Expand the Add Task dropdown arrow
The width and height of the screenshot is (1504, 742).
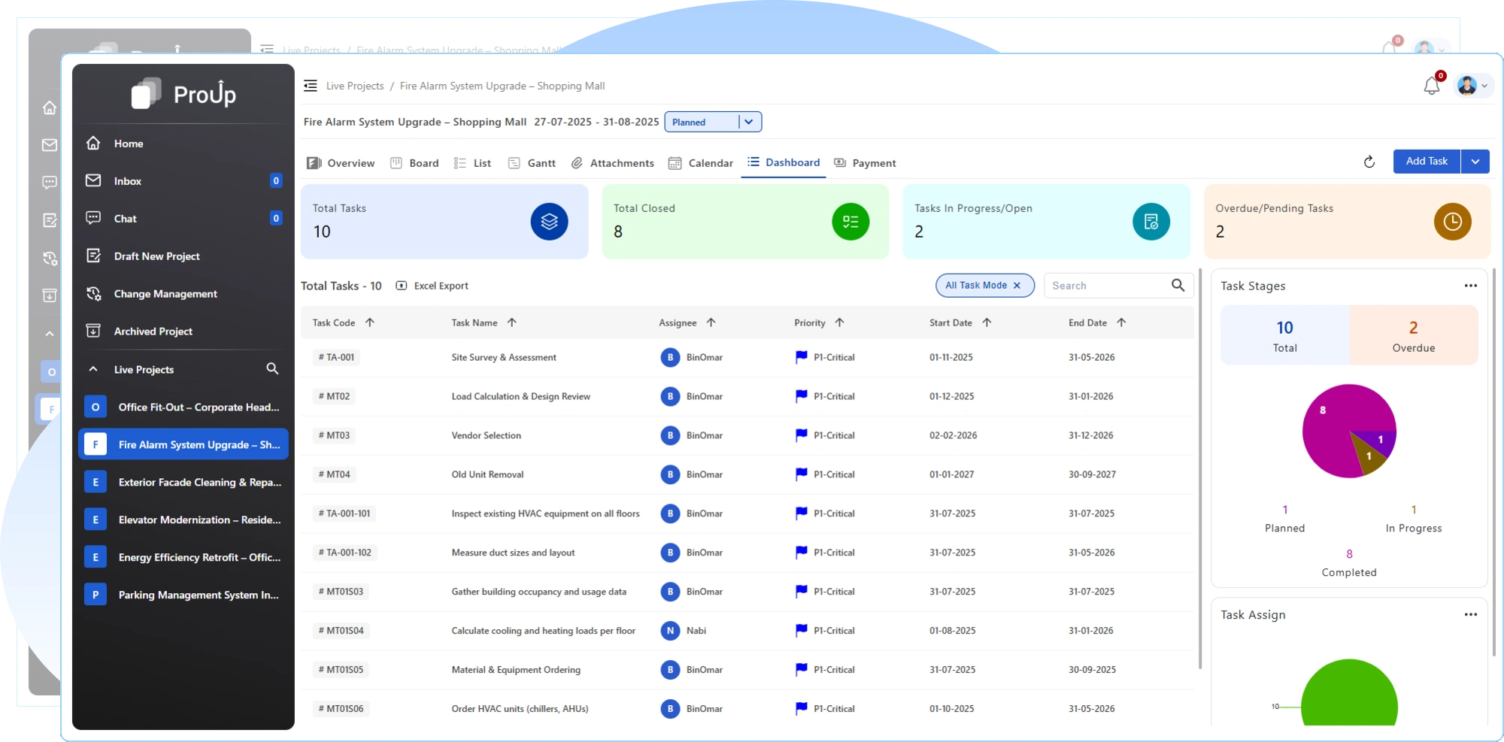pos(1475,161)
